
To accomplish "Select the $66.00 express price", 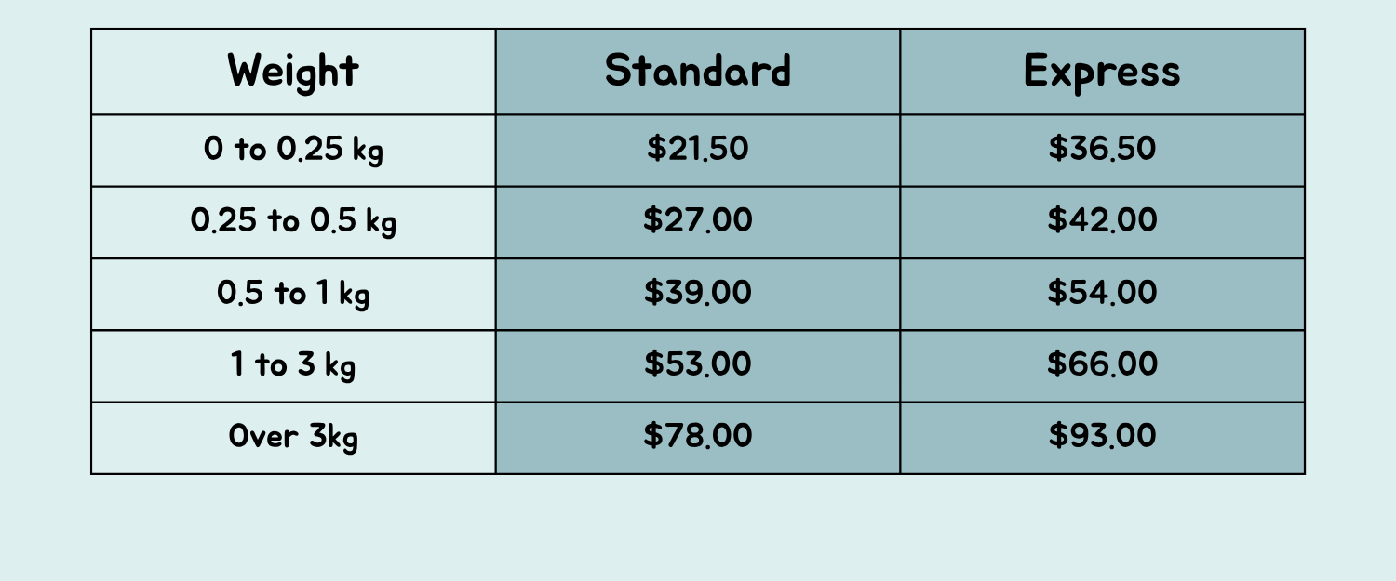I will (x=1103, y=366).
